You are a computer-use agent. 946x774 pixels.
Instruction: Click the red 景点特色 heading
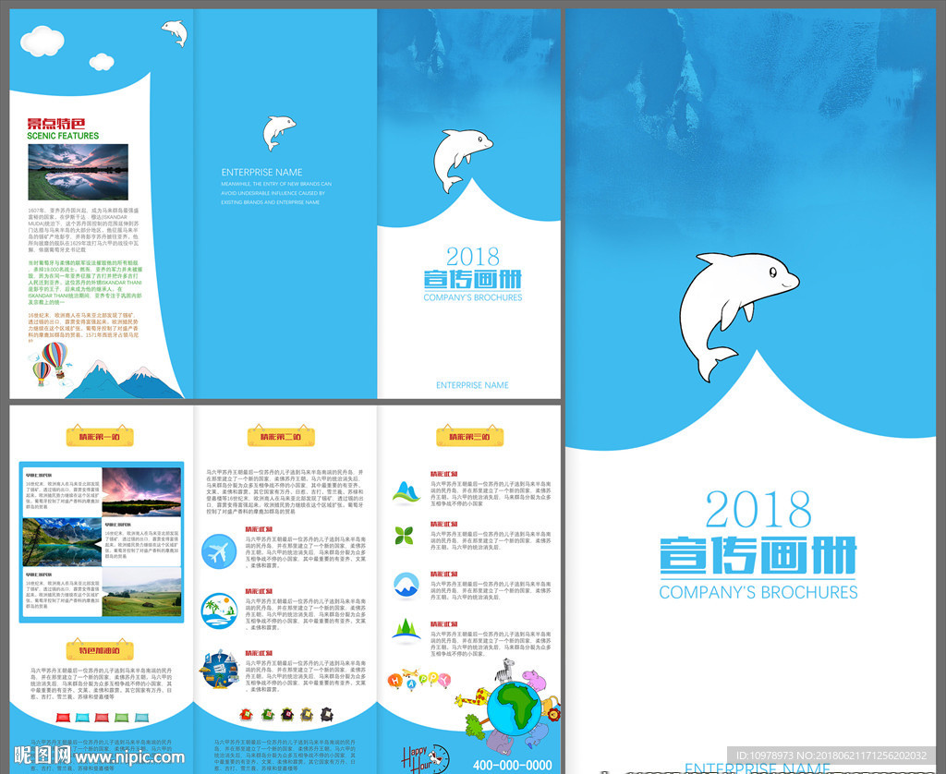(x=56, y=124)
